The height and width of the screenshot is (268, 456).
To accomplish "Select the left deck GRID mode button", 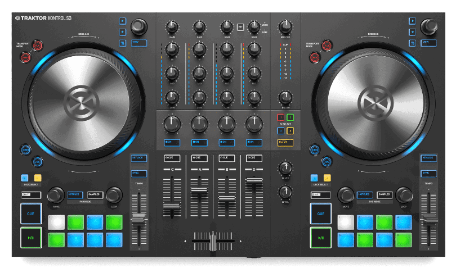I will pos(25,150).
